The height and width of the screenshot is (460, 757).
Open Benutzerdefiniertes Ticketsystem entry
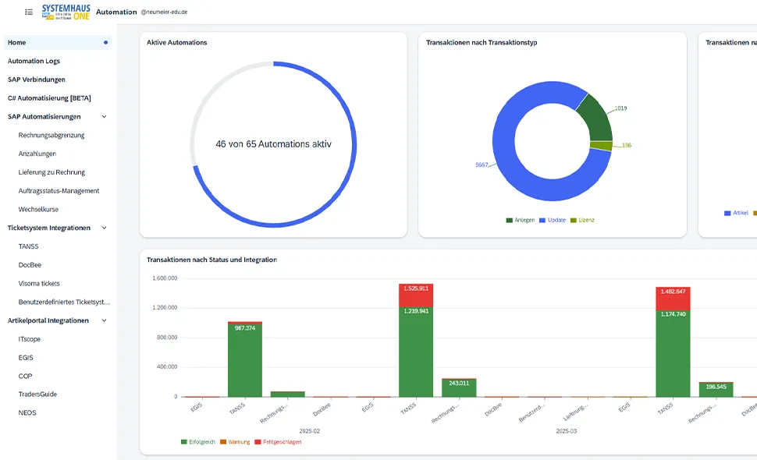64,303
